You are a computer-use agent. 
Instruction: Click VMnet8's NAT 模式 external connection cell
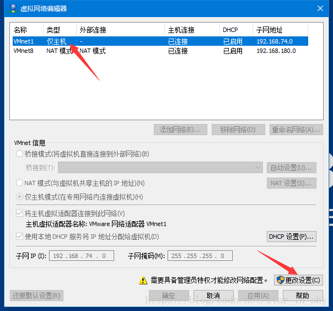tap(93, 51)
